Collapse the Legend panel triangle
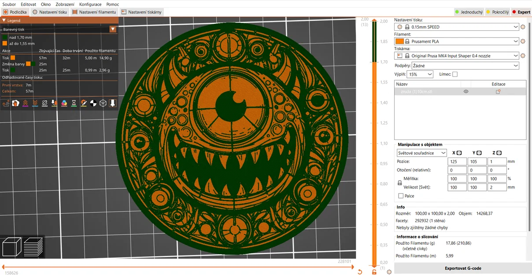 [4, 20]
